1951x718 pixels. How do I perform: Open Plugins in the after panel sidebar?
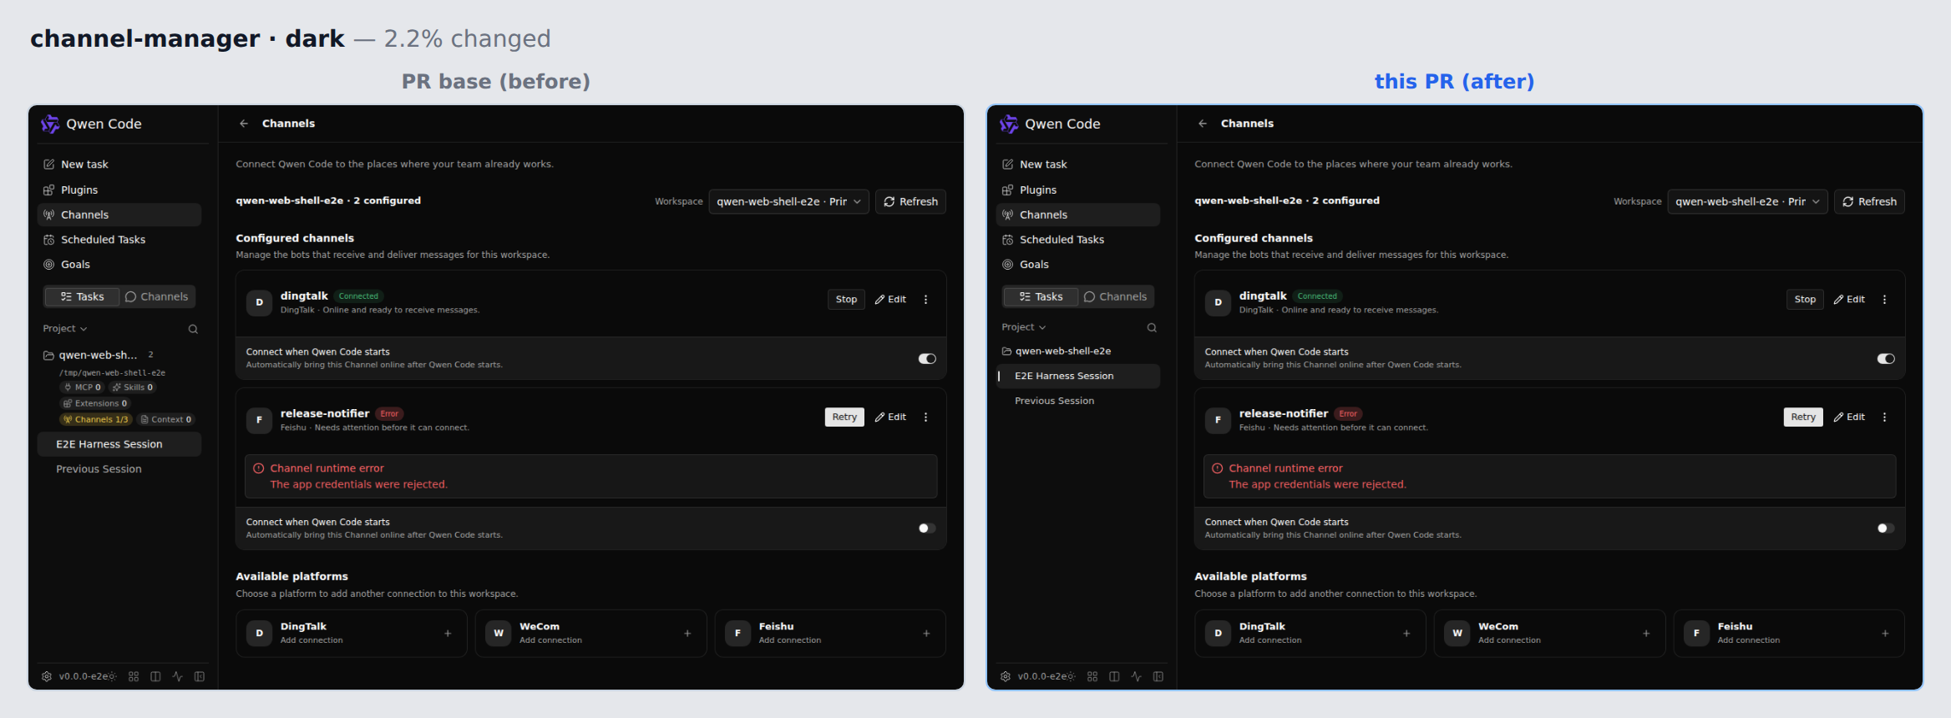[1078, 190]
